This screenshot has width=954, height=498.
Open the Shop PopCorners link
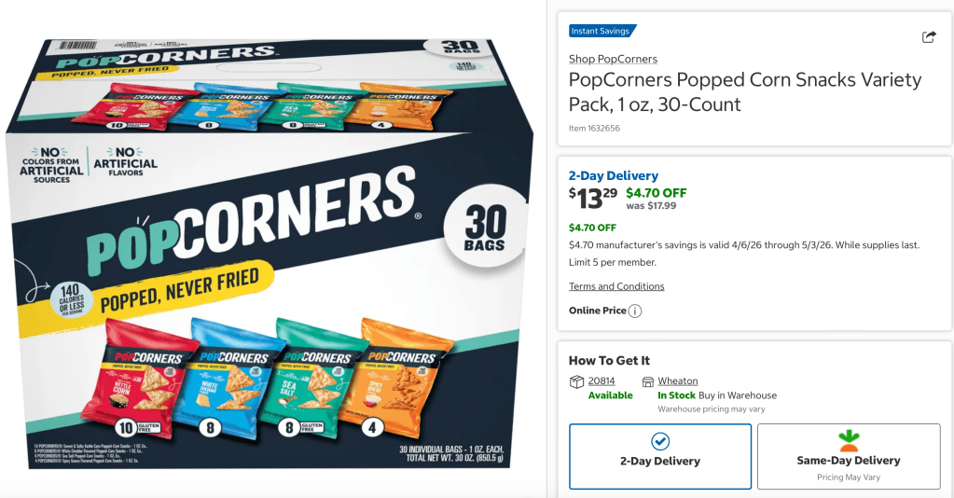click(x=613, y=59)
